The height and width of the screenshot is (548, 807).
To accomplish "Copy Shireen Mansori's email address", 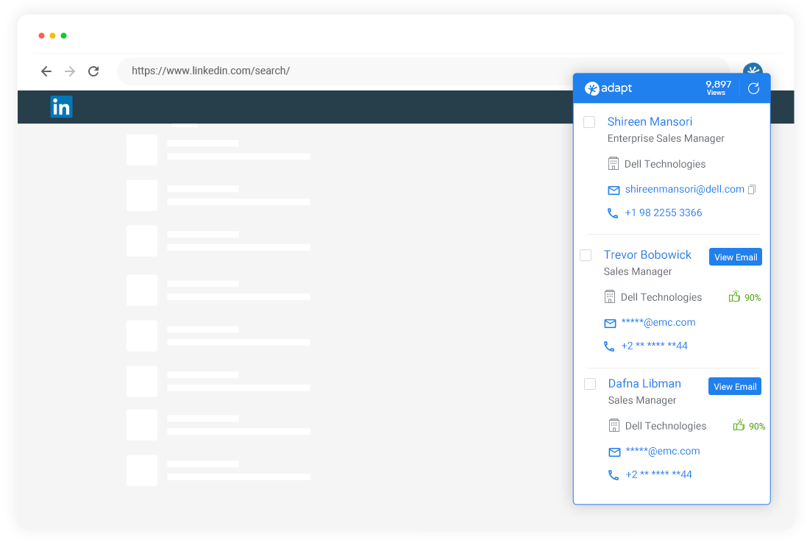I will [752, 190].
